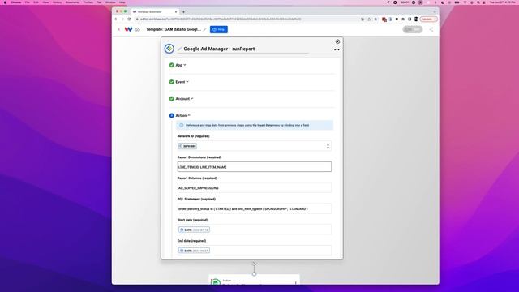The image size is (519, 292).
Task: Open macOS Control Center icon
Action: pyautogui.click(x=484, y=2)
